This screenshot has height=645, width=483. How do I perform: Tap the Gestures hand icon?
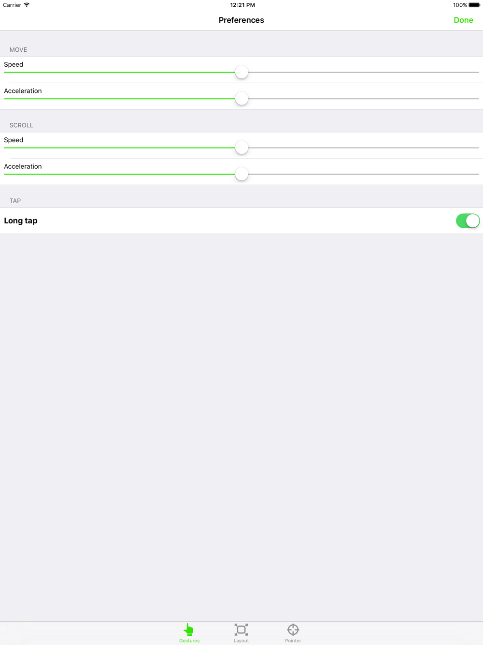click(x=189, y=629)
